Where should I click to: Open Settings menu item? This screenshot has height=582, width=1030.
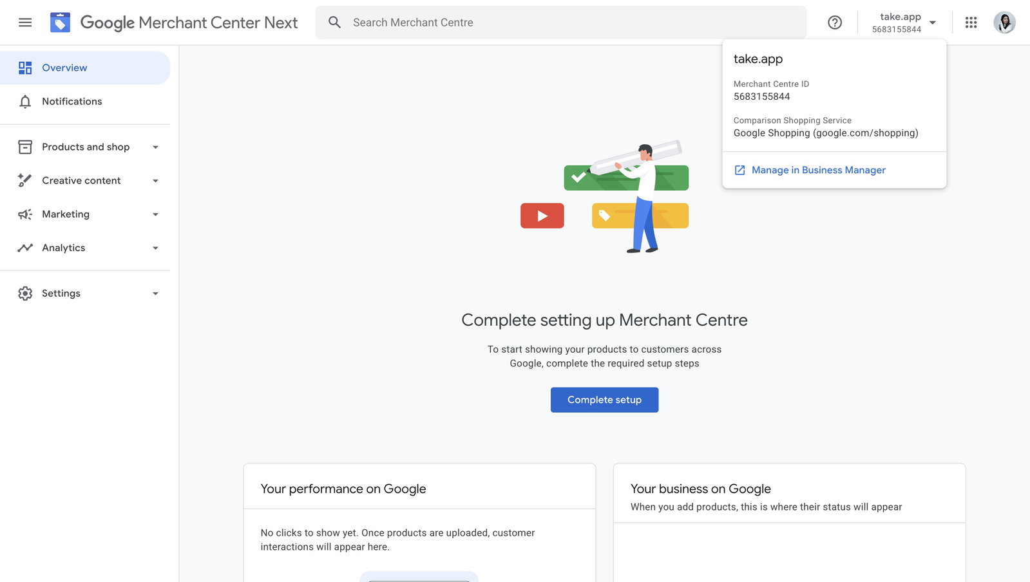point(85,294)
